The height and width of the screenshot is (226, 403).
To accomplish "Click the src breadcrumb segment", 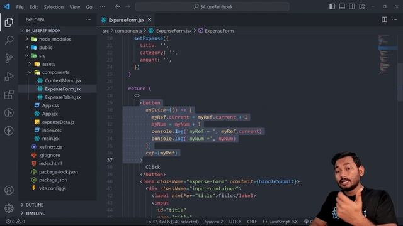I will click(x=105, y=31).
